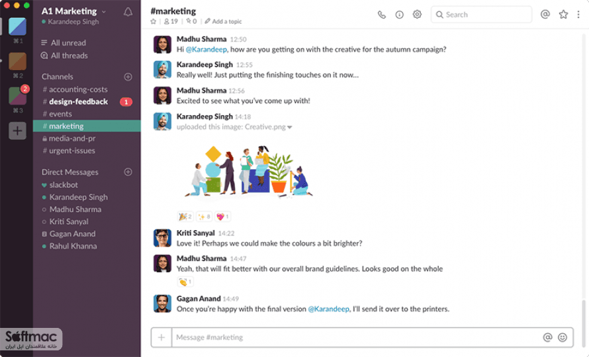
Task: Click Kriti Sanyal's name on 14:22 message
Action: (195, 233)
